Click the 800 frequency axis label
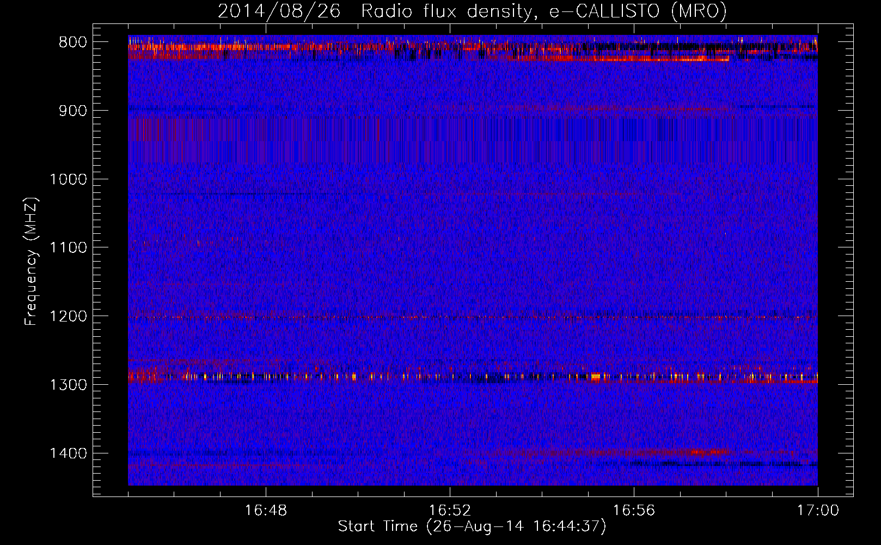 73,43
